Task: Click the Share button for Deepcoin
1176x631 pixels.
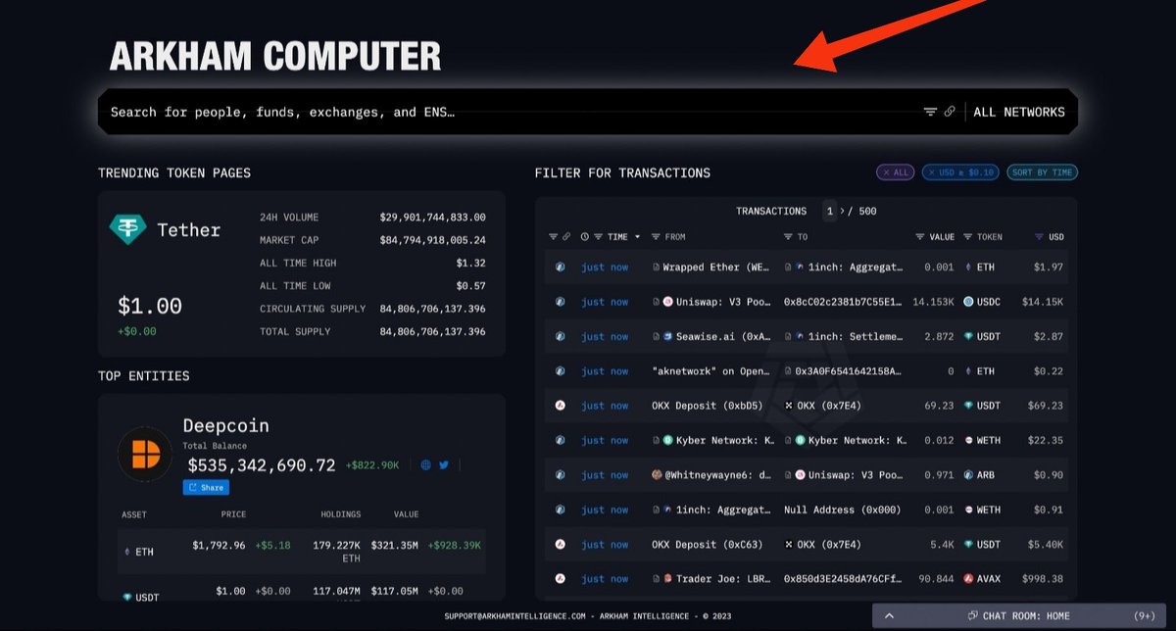Action: [x=206, y=487]
